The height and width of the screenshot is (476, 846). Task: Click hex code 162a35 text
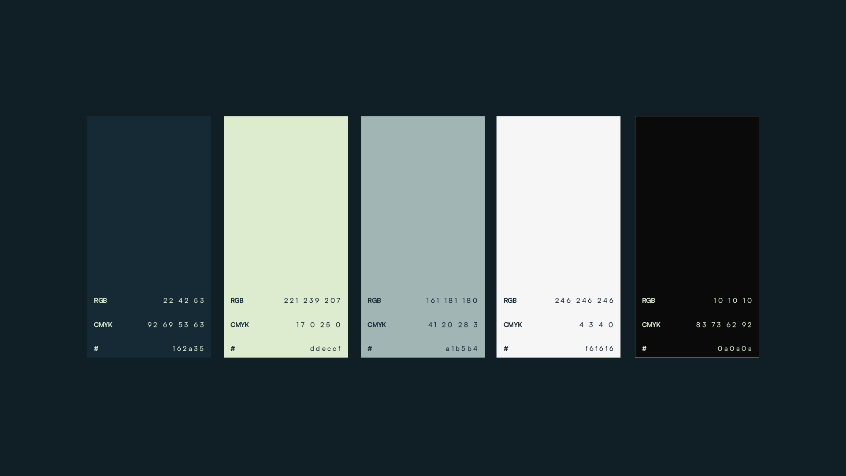coord(188,349)
